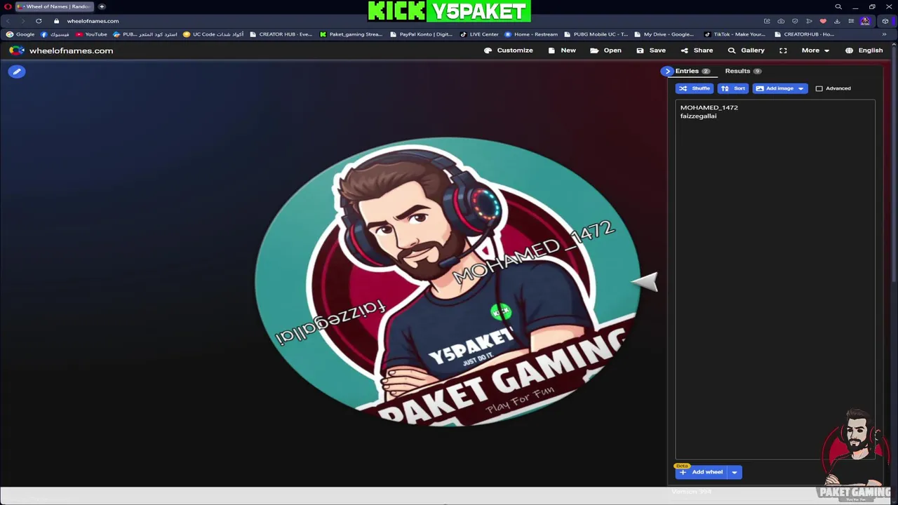Click browser search tabs magnifier icon
The width and height of the screenshot is (898, 505).
(x=838, y=6)
